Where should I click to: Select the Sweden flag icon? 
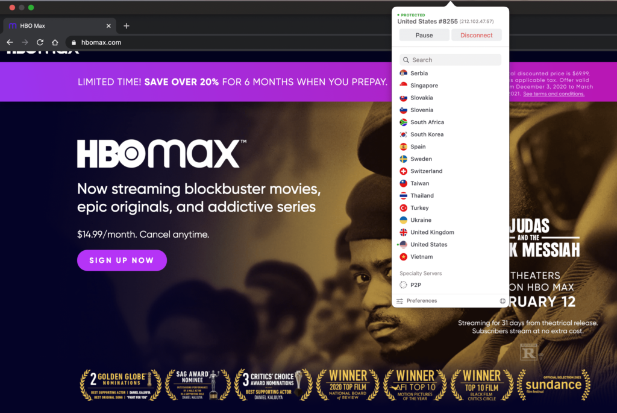(x=403, y=159)
